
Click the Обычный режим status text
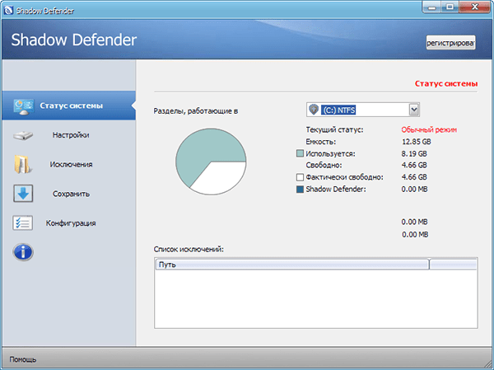[429, 129]
